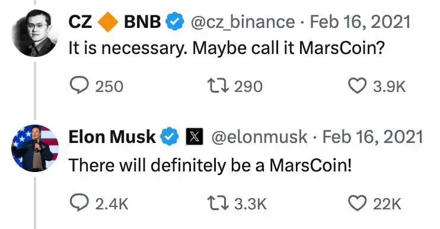
Task: Click reply icon on CZ's tweet
Action: [79, 85]
